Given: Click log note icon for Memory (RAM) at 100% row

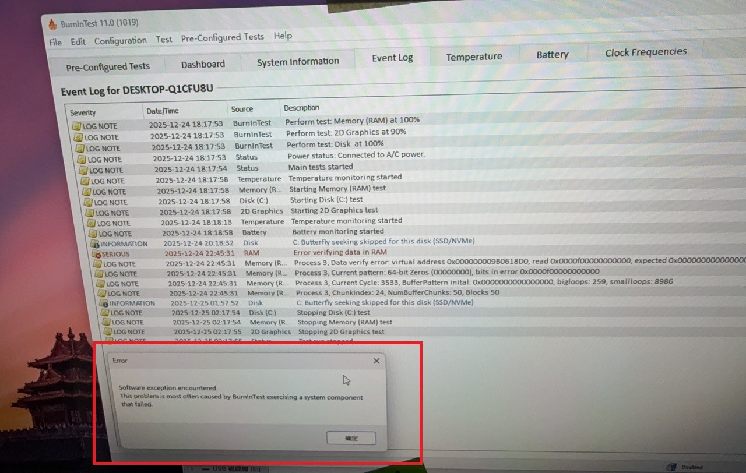Looking at the screenshot, I should 76,126.
